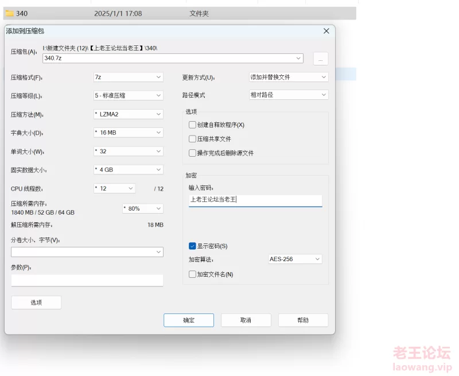Open the 加密算法 dropdown showing AES-256

(295, 259)
